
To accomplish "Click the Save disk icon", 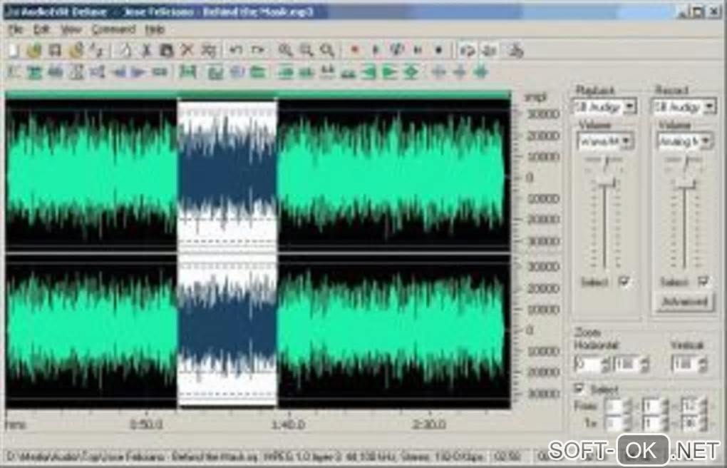I will click(x=55, y=50).
